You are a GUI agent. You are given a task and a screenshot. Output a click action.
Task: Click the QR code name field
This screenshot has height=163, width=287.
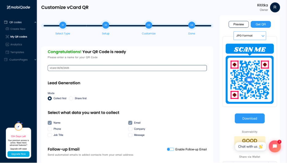(x=127, y=68)
